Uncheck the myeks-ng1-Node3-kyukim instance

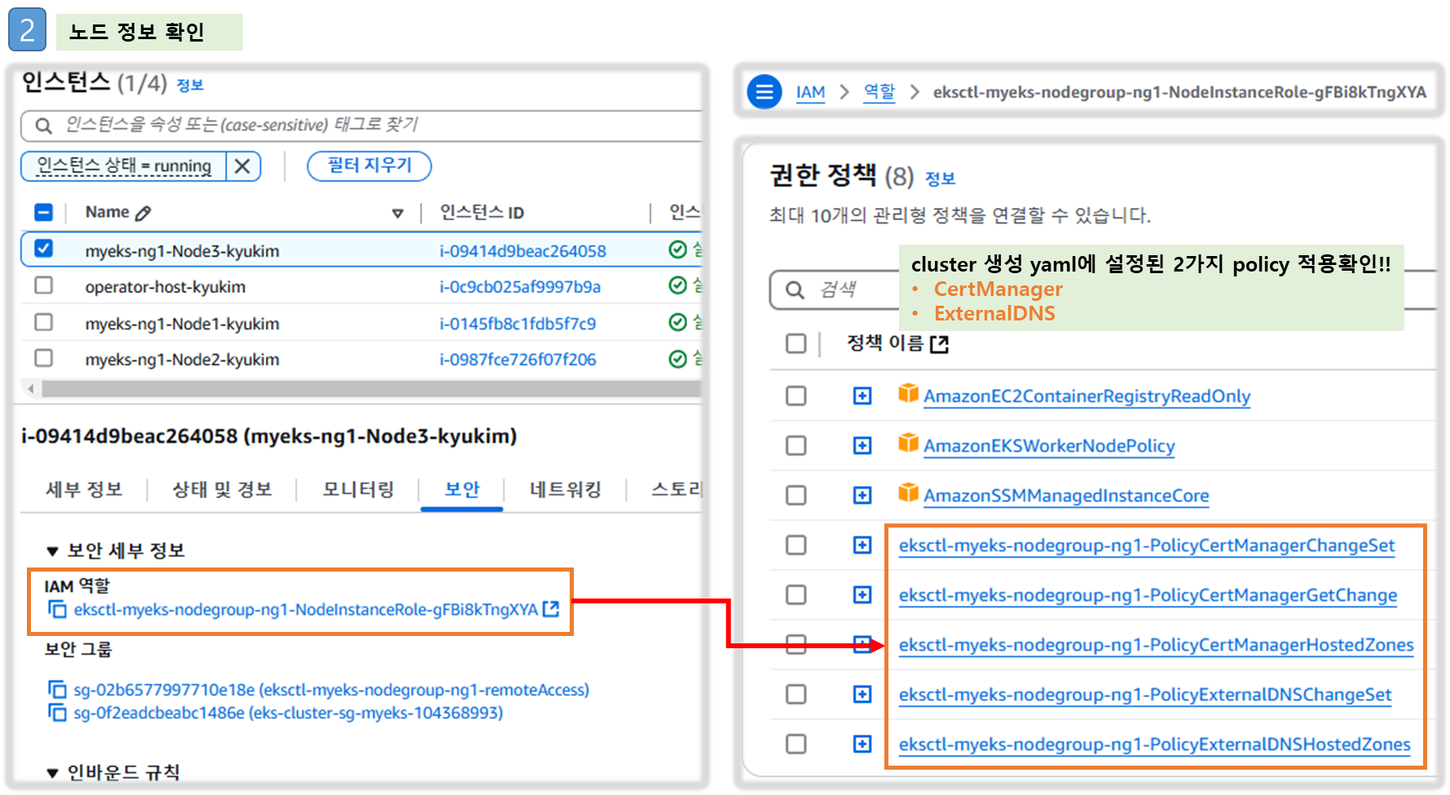44,249
